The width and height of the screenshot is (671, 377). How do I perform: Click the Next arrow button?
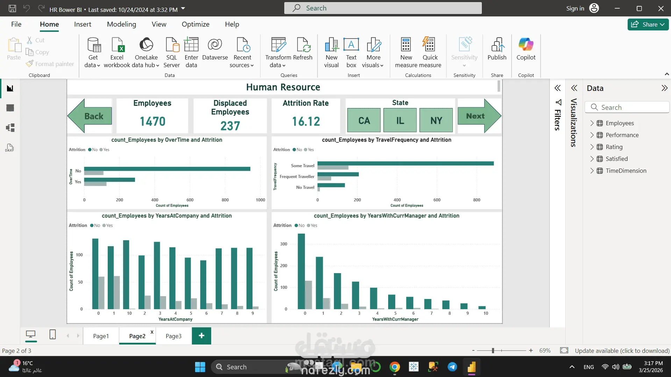479,116
